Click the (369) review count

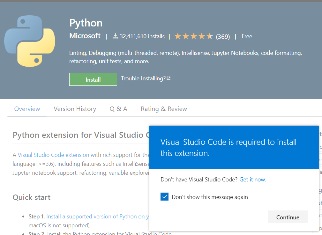tap(223, 37)
